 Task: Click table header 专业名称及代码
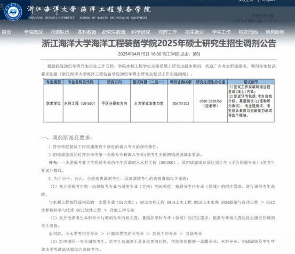point(81,82)
